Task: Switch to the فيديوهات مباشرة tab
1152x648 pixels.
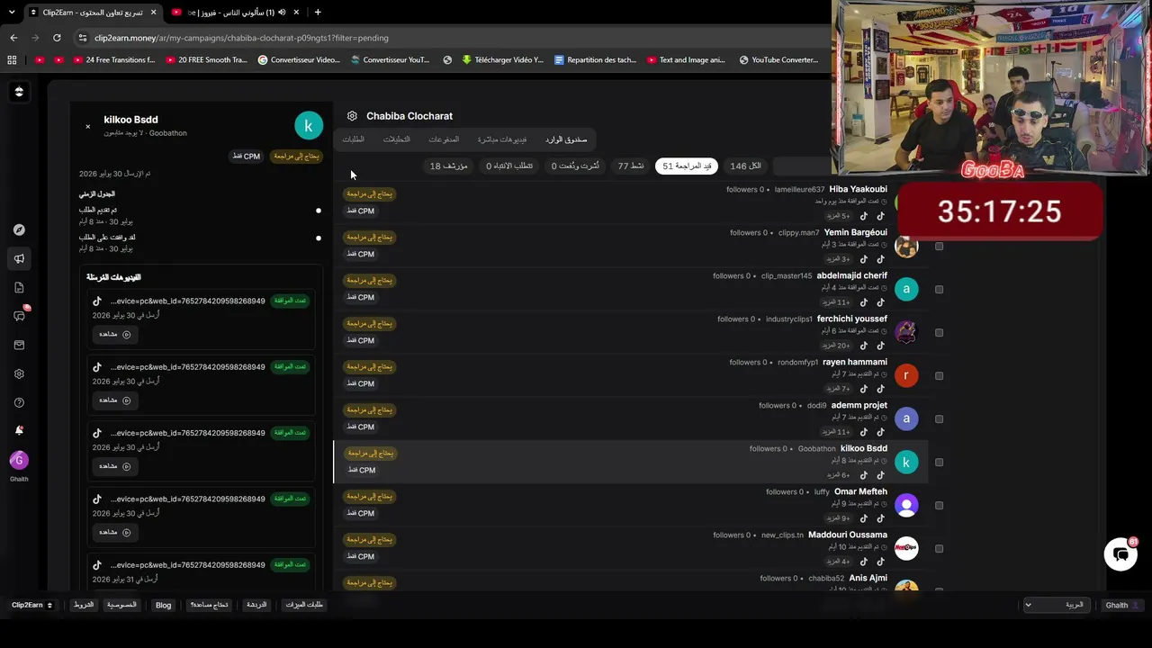Action: [502, 139]
